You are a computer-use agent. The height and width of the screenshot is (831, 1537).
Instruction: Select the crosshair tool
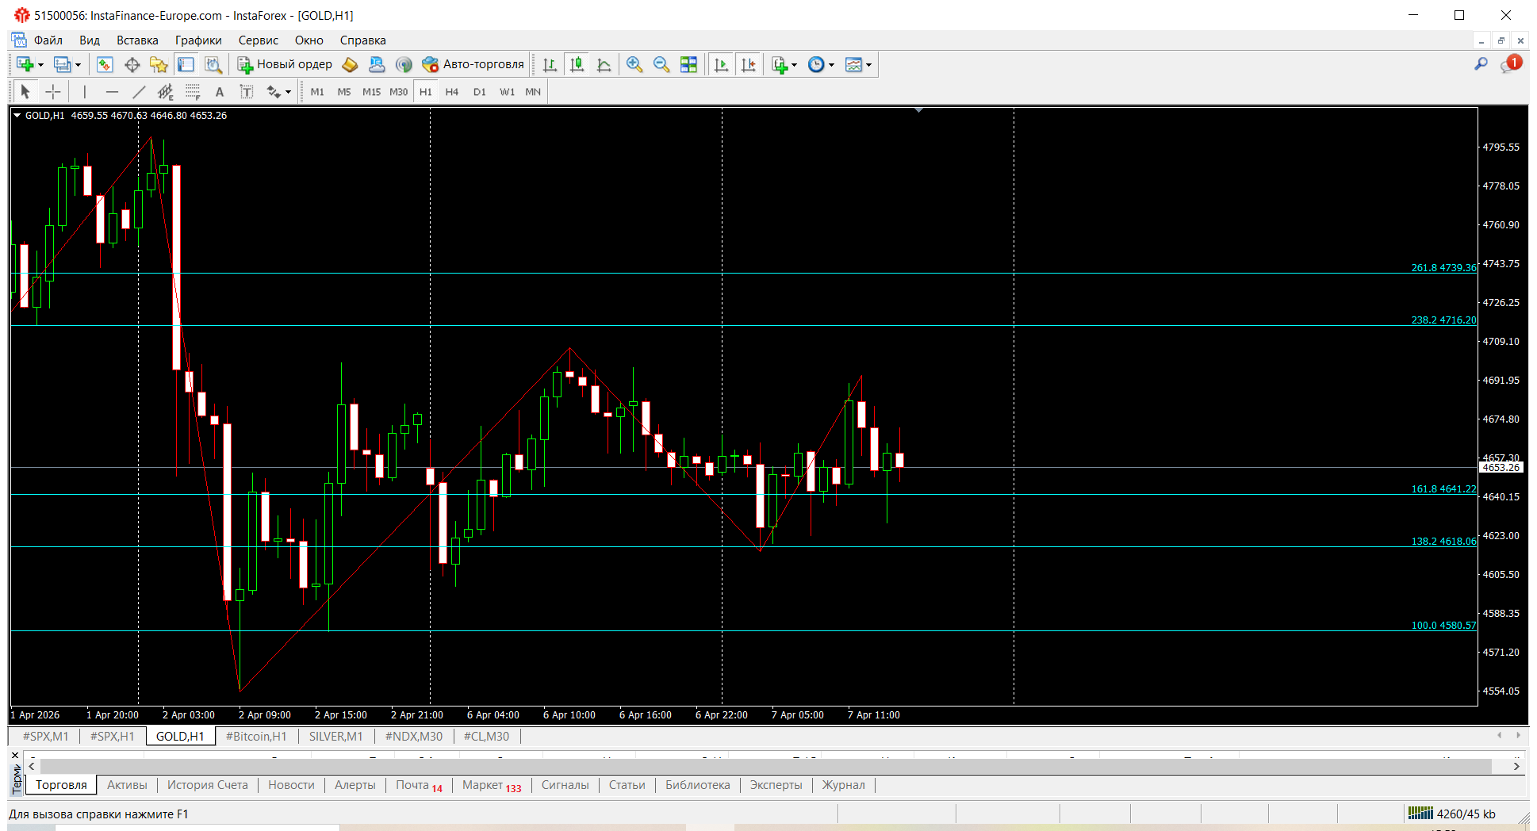click(52, 92)
